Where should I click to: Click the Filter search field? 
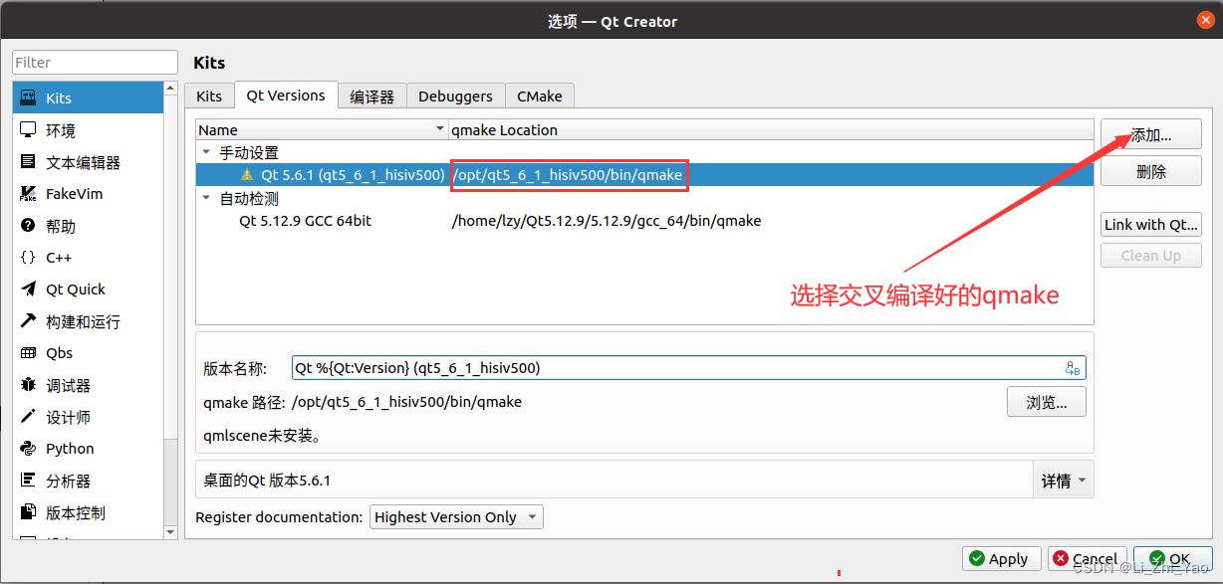tap(95, 62)
